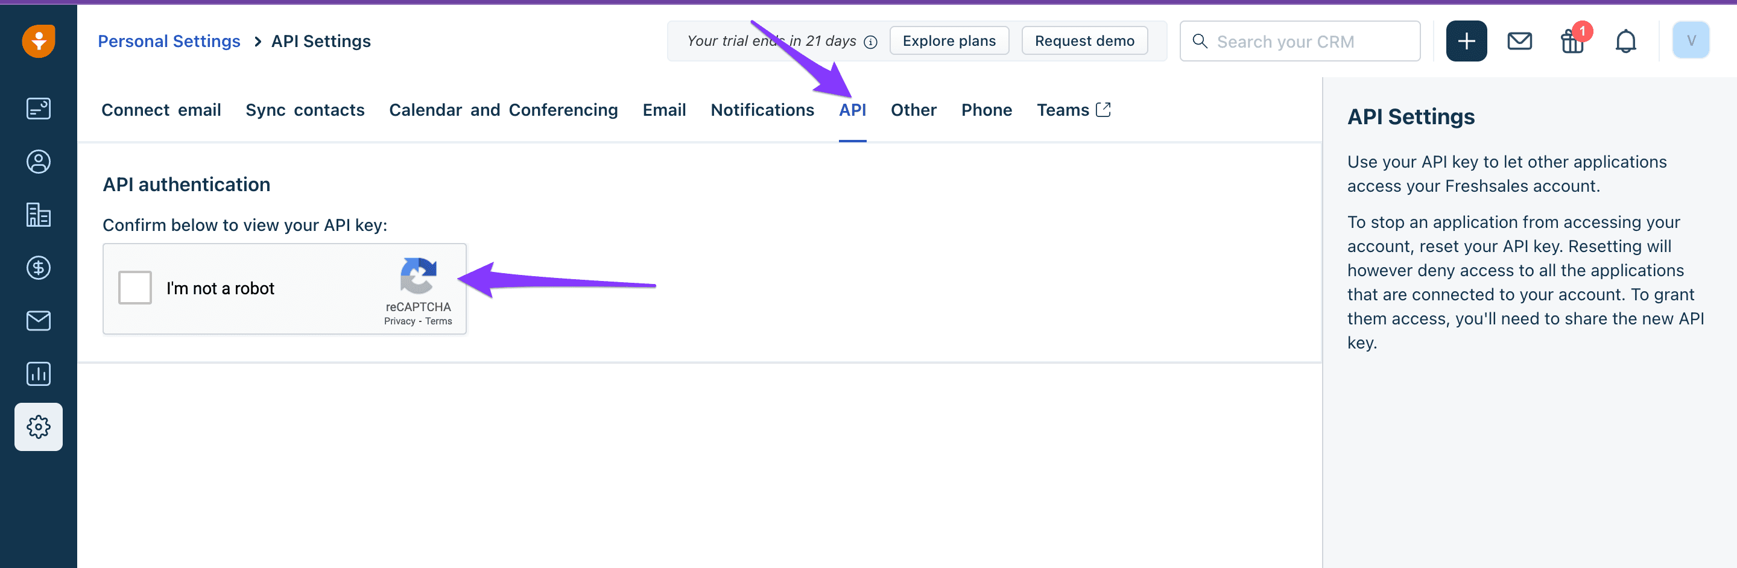Click the Explore plans button
The image size is (1737, 568).
(949, 41)
